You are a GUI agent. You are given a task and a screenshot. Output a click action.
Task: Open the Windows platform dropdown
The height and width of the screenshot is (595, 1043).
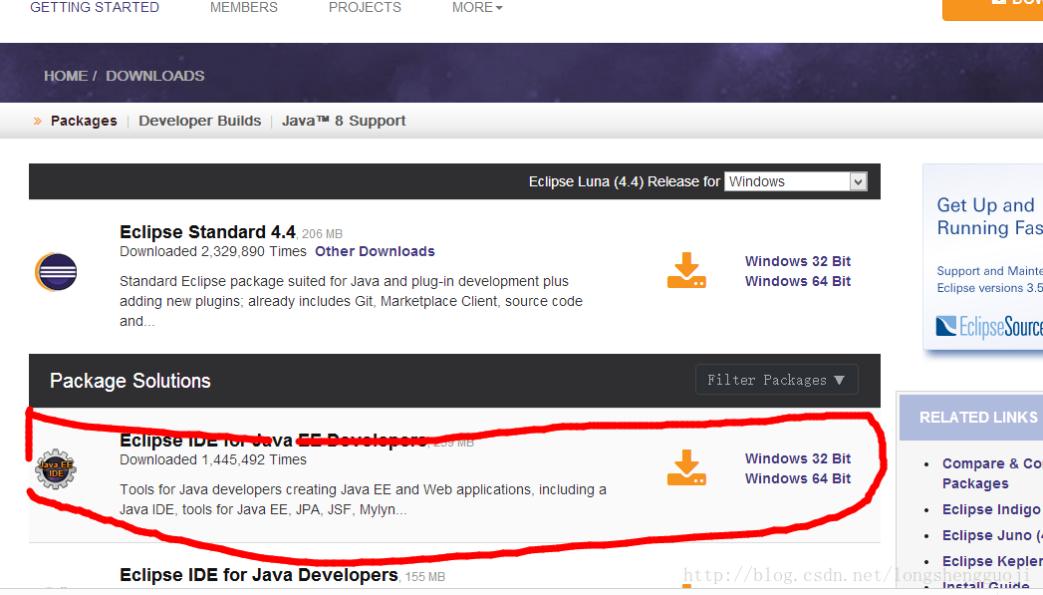pyautogui.click(x=796, y=181)
